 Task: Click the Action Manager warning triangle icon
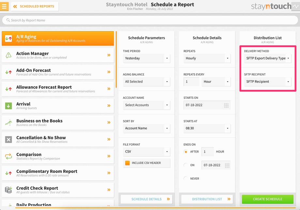pyautogui.click(x=8, y=55)
